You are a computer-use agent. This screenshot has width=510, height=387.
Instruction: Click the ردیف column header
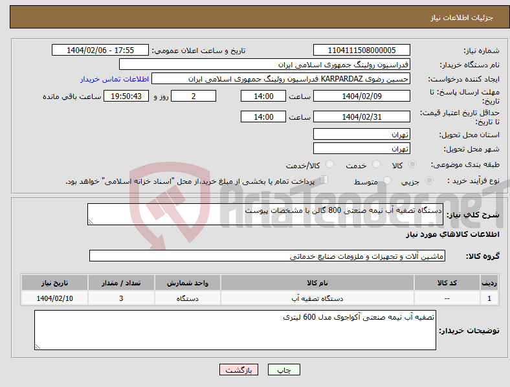(x=489, y=283)
